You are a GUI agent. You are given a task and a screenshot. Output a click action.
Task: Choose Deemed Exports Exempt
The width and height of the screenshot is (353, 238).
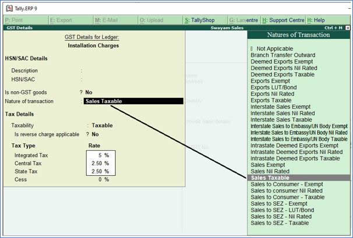click(x=281, y=62)
